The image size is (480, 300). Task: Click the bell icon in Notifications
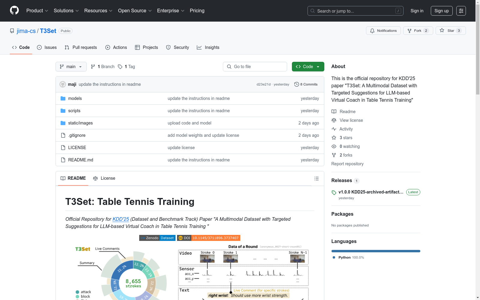point(372,31)
